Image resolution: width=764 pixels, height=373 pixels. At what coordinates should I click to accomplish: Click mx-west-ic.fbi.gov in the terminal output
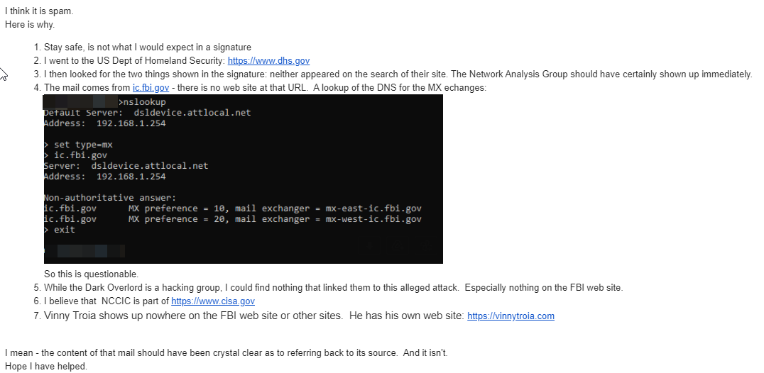[373, 219]
